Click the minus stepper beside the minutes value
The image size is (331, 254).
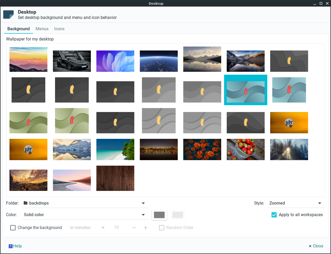pyautogui.click(x=134, y=228)
